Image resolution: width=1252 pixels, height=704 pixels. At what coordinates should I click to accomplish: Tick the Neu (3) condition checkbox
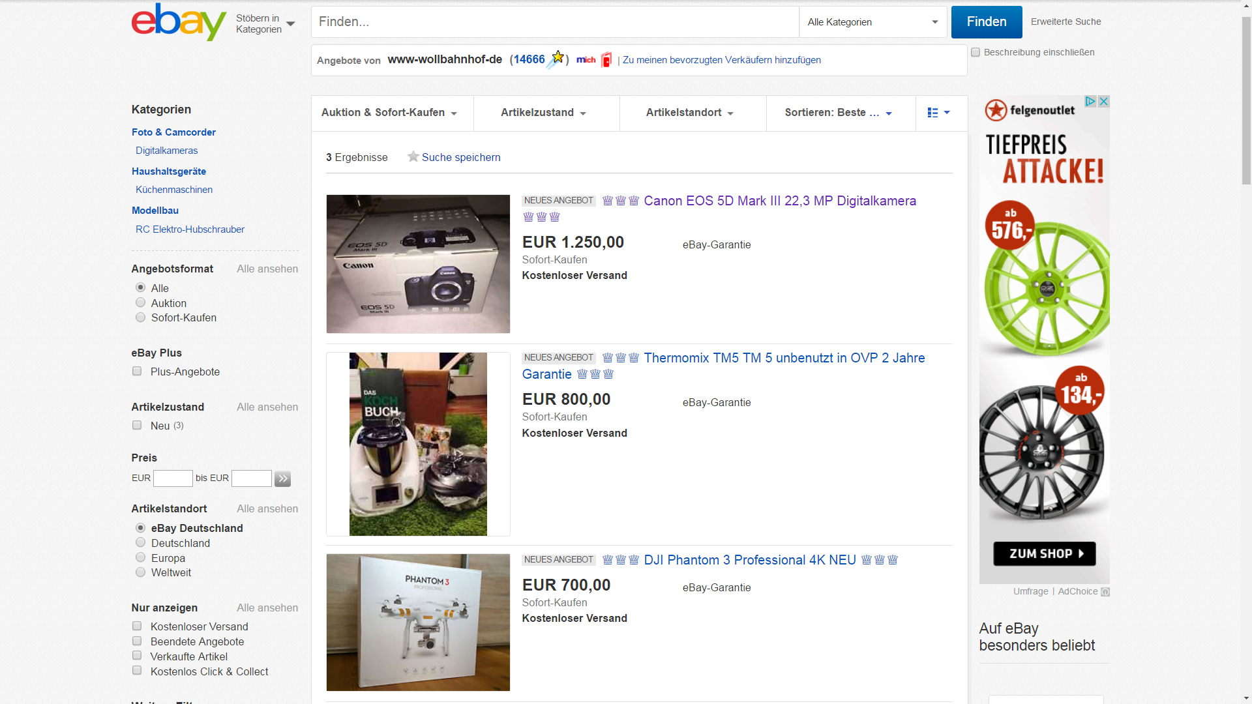(x=137, y=425)
